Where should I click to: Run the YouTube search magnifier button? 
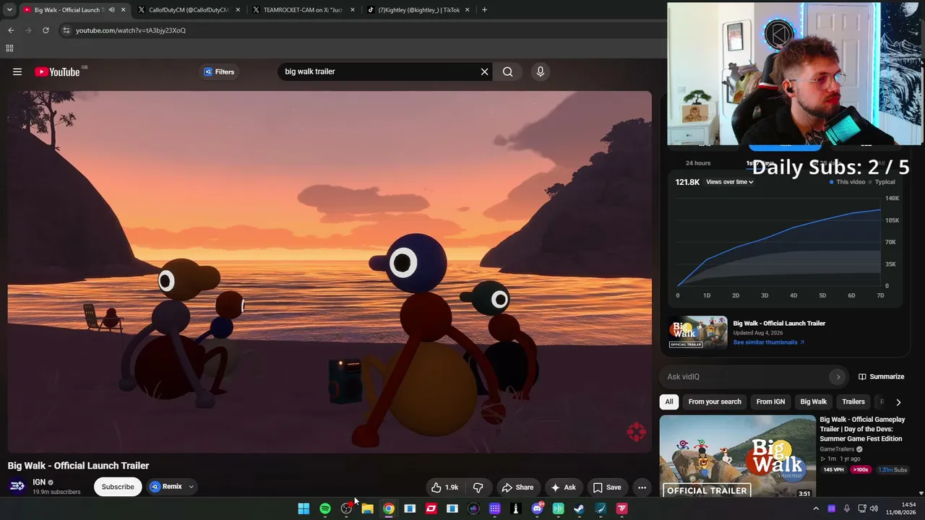pyautogui.click(x=508, y=71)
